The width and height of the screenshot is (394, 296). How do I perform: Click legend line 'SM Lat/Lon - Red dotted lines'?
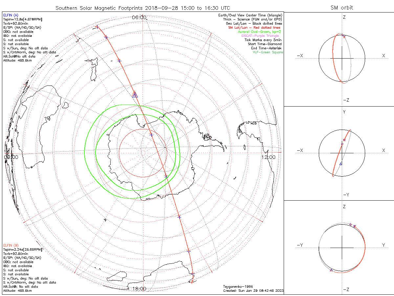(x=254, y=28)
